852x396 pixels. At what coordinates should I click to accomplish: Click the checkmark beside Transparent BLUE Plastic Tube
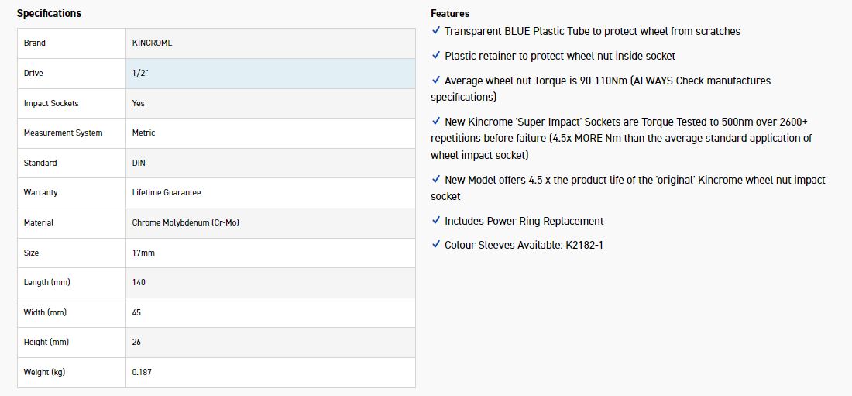[436, 32]
